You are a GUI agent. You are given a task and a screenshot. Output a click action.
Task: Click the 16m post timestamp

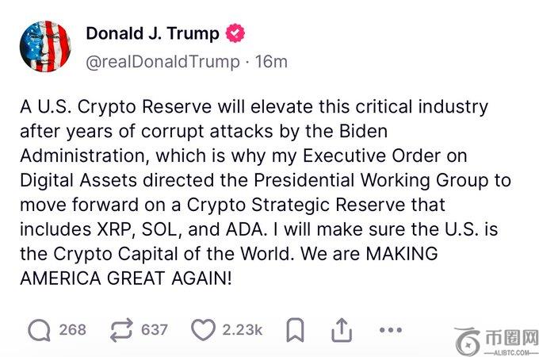click(x=271, y=61)
